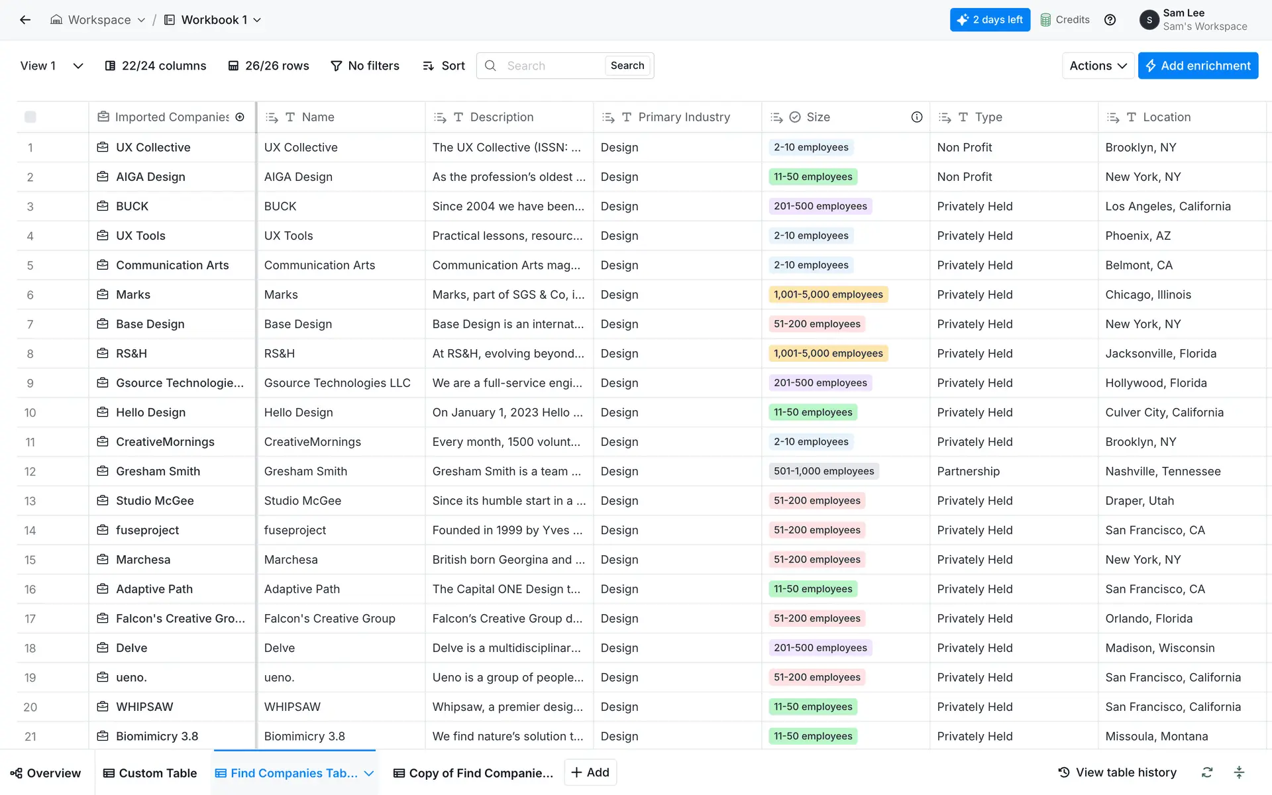
Task: Click the Credits coins icon
Action: pyautogui.click(x=1045, y=20)
